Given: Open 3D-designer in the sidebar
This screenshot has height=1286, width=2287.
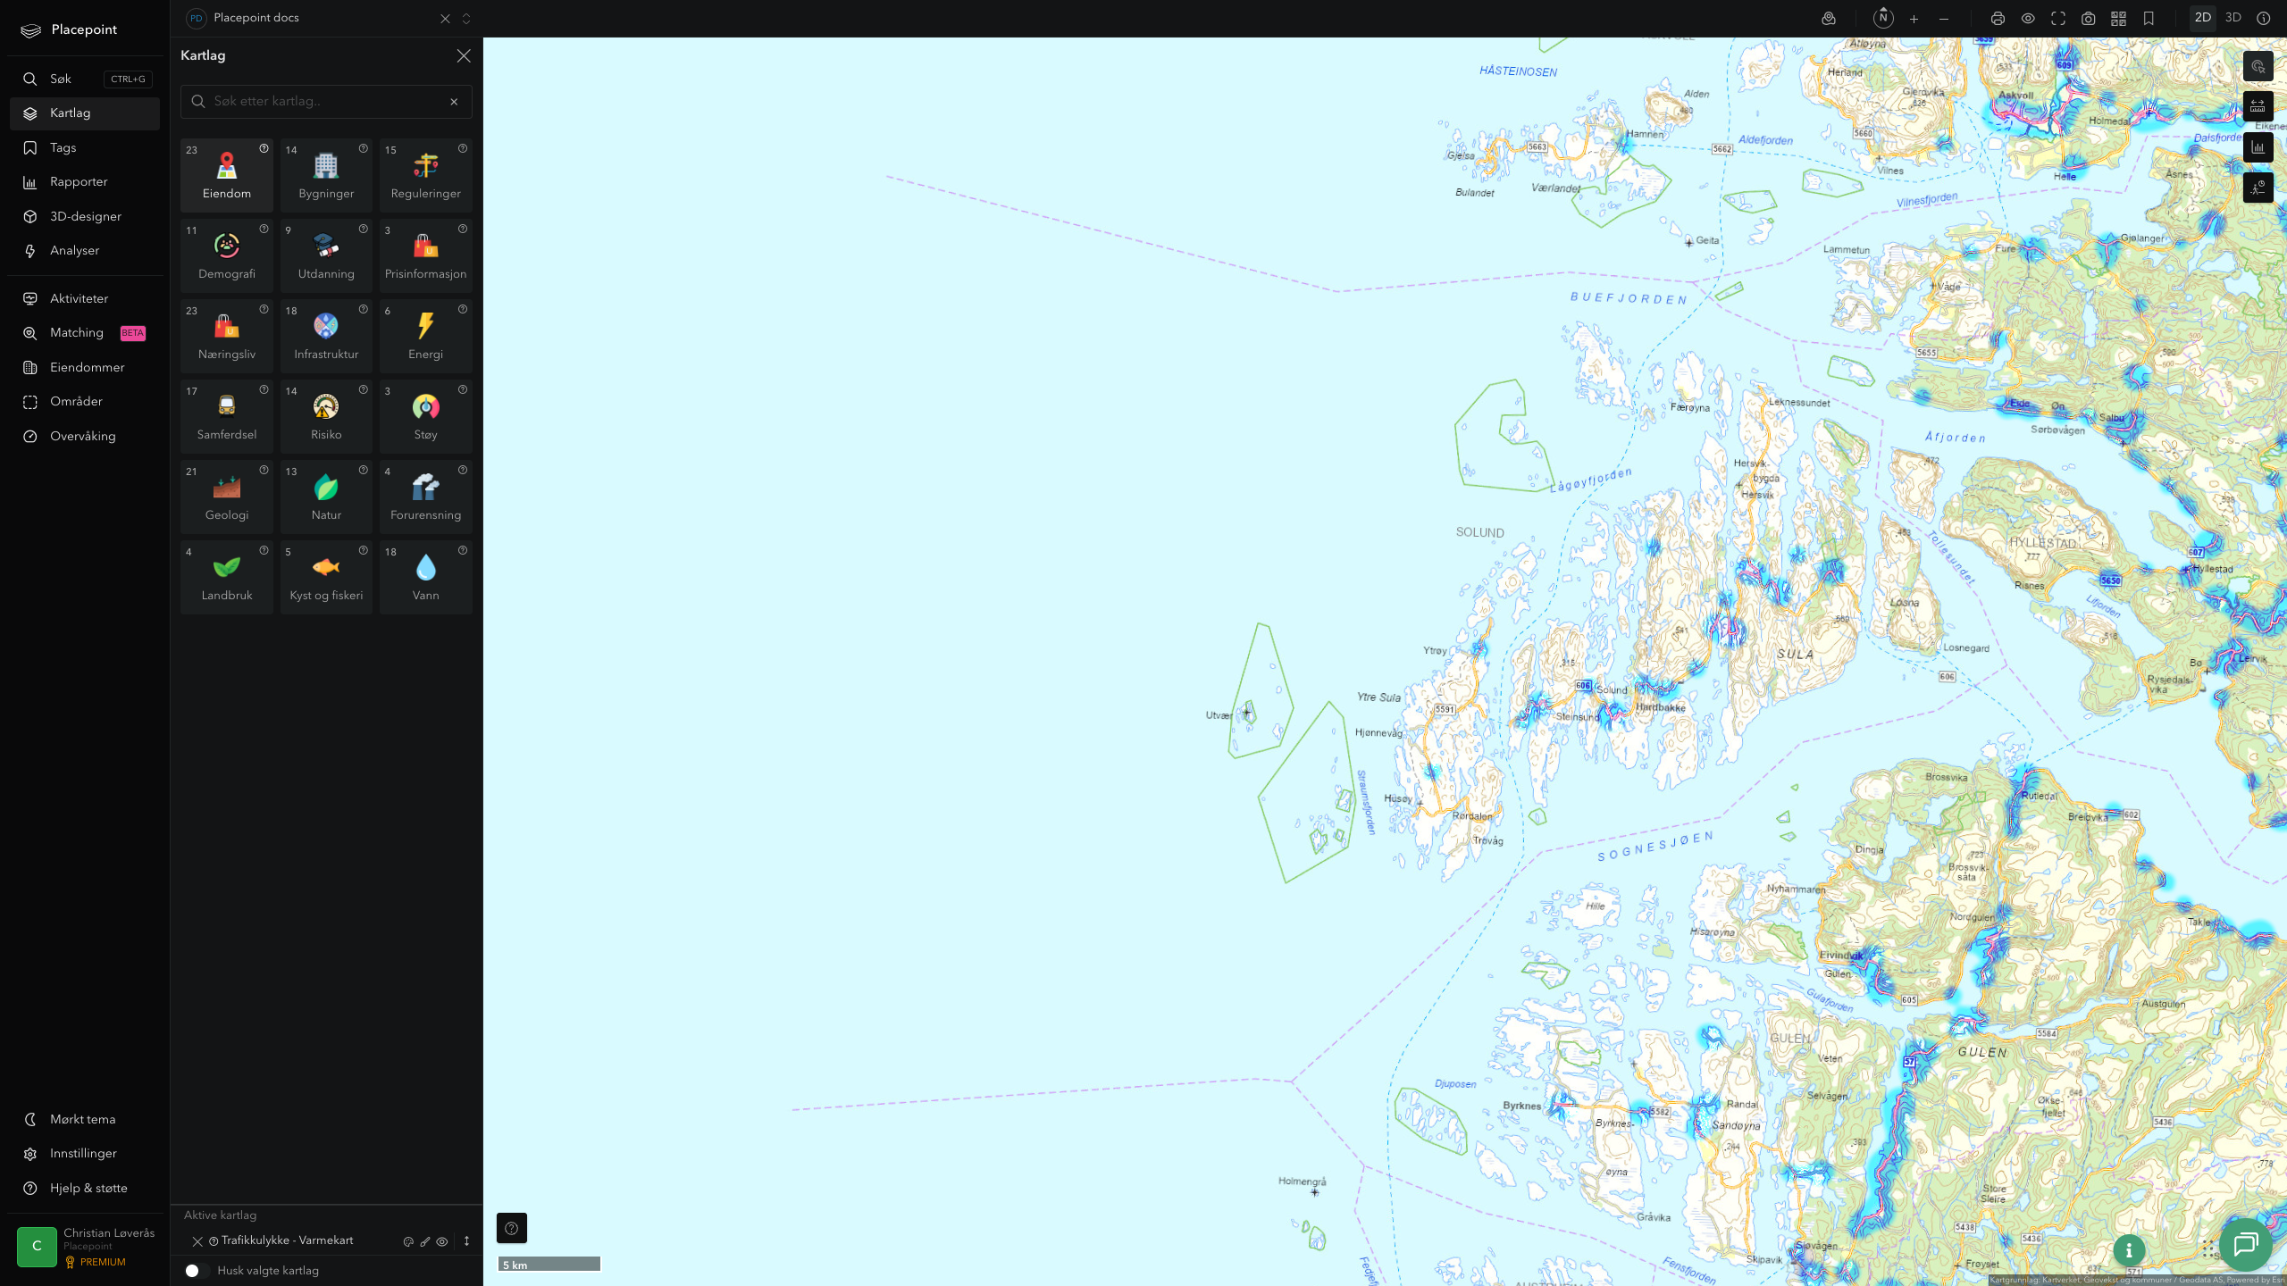Looking at the screenshot, I should coord(85,216).
